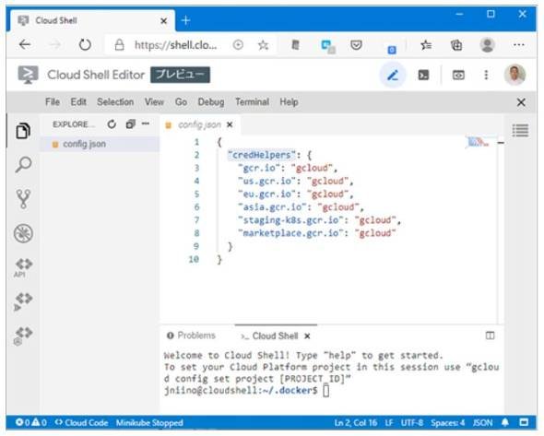This screenshot has width=544, height=436.
Task: Open the outline list panel on right
Action: [520, 130]
